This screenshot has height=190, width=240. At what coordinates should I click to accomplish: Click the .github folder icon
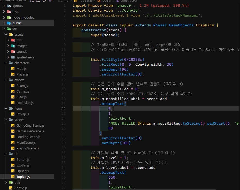(9, 6)
